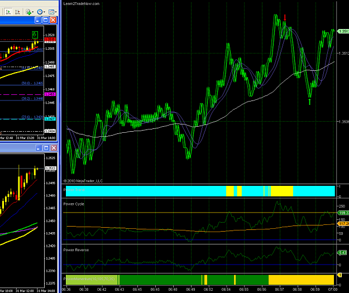Click the large yellow segment of PowerMomentum bar

point(301,280)
